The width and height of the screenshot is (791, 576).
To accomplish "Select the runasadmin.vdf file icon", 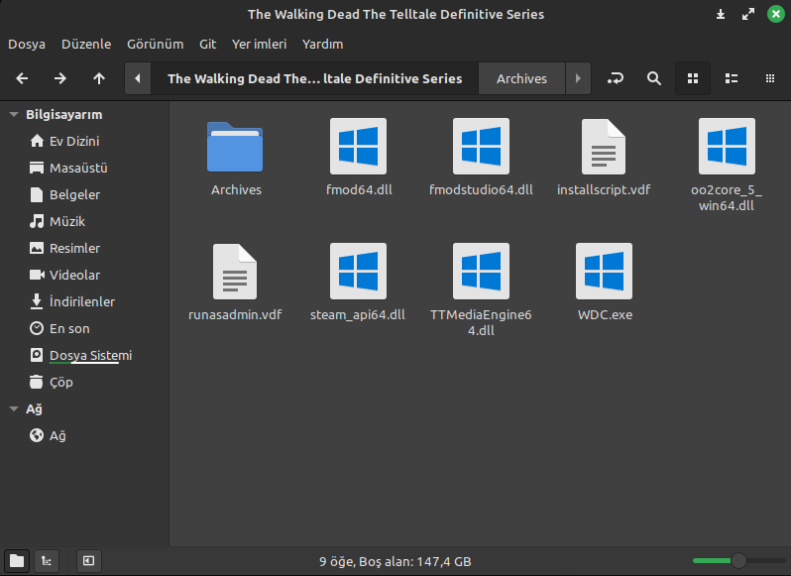I will tap(235, 272).
